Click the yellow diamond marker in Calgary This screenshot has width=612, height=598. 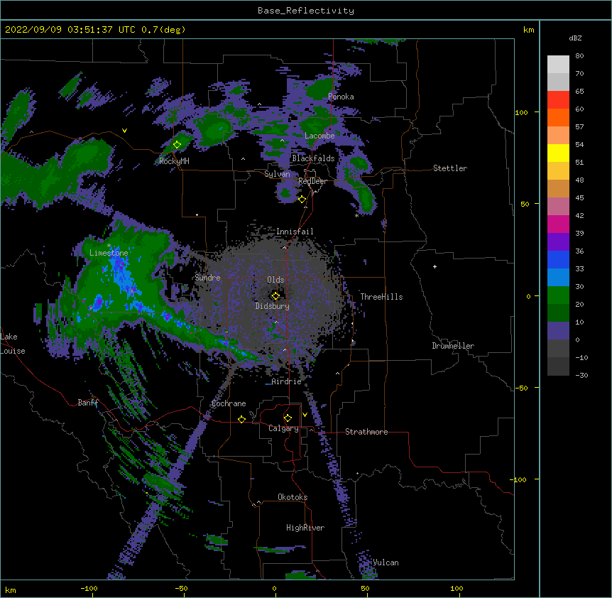coord(288,418)
